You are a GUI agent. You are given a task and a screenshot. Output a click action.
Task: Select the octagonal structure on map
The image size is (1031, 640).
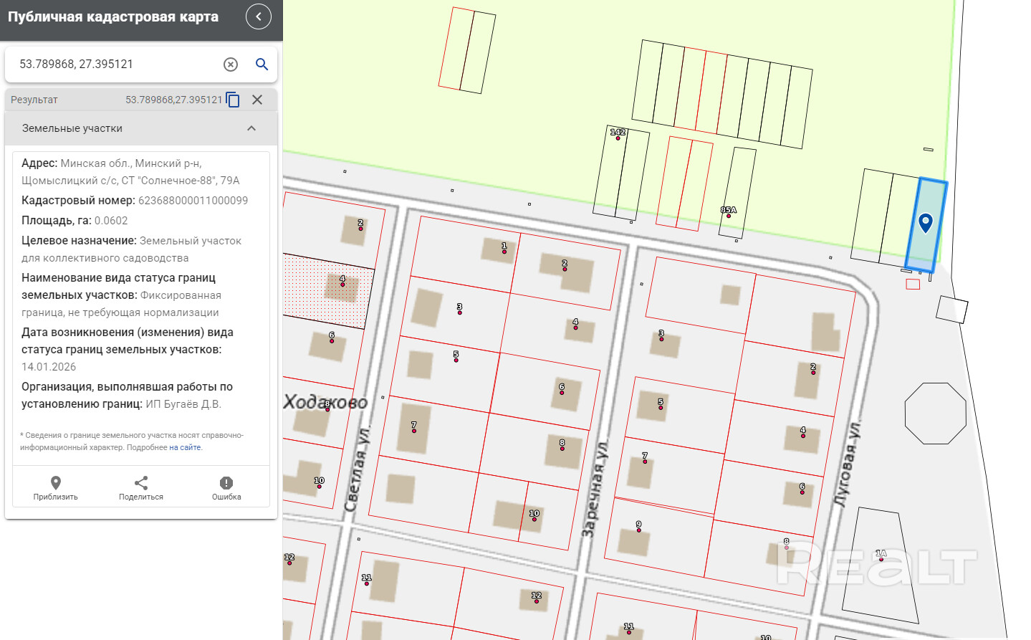(936, 414)
